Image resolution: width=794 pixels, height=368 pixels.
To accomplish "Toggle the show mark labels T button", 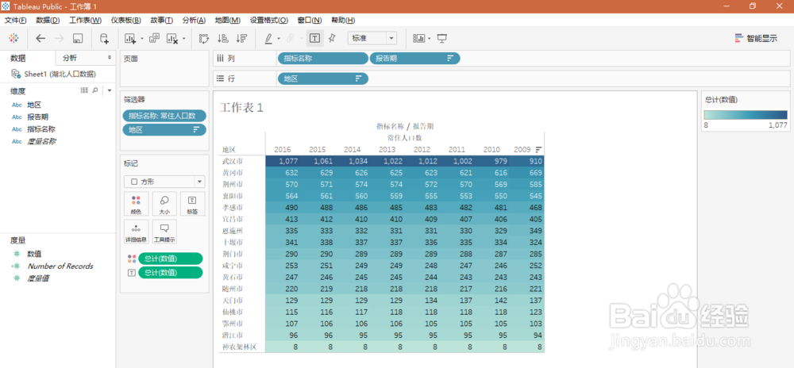I will pos(314,38).
